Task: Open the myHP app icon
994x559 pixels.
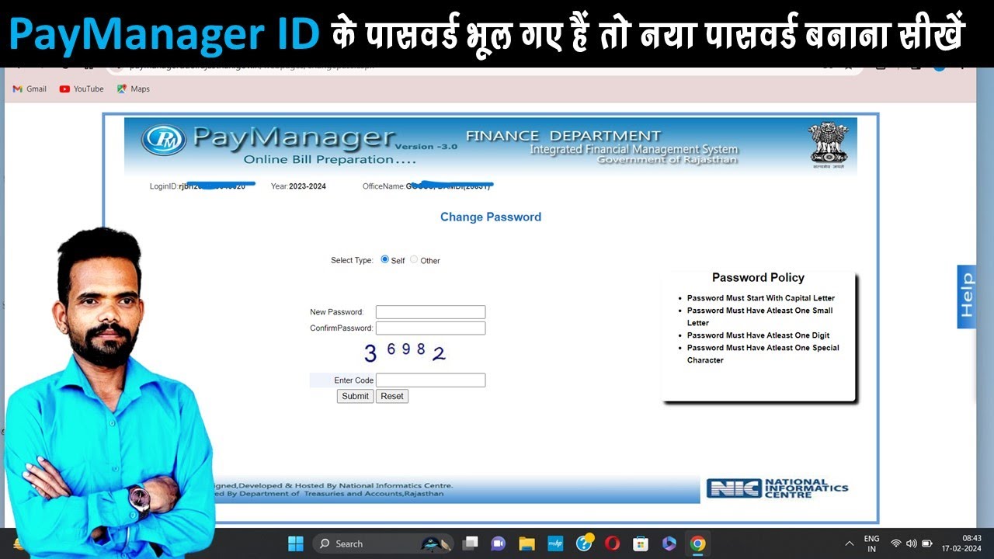Action: (x=555, y=543)
